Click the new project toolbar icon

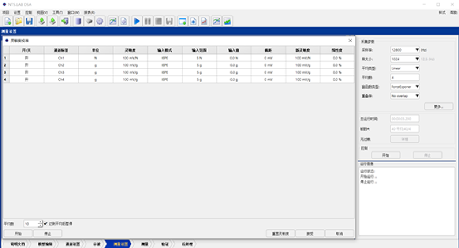tap(8, 21)
